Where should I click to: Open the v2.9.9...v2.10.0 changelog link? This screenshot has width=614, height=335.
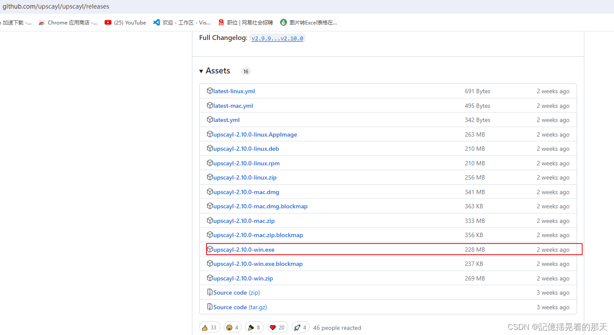(x=277, y=38)
